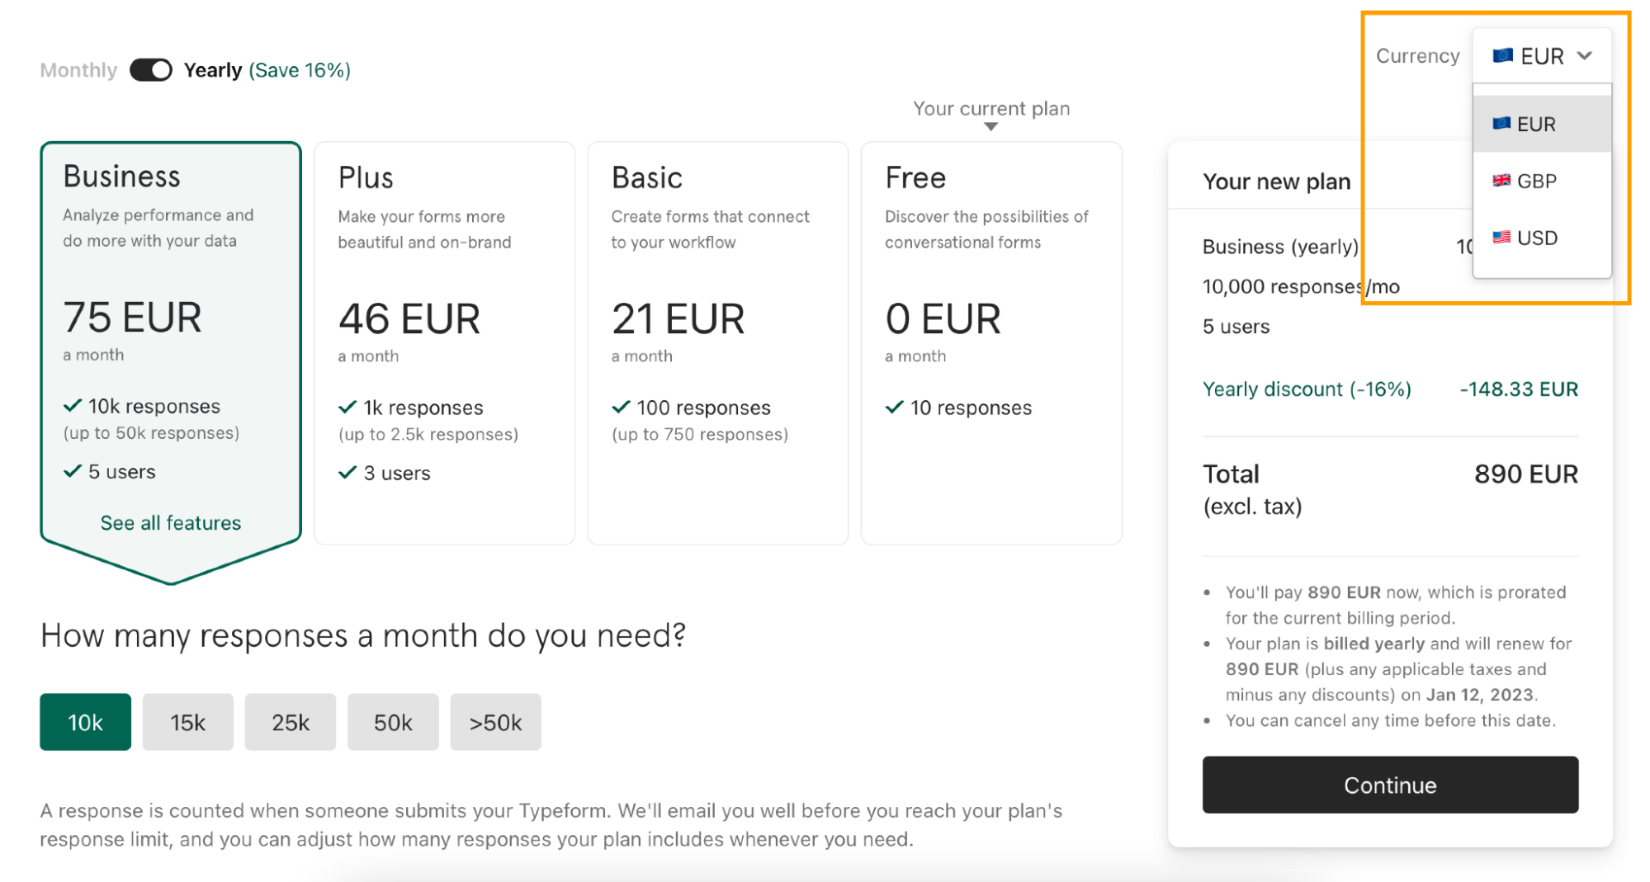Click the UK flag icon beside GBP
This screenshot has height=882, width=1650.
[x=1501, y=180]
